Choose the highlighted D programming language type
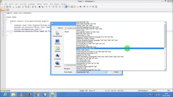 pyautogui.click(x=120, y=48)
